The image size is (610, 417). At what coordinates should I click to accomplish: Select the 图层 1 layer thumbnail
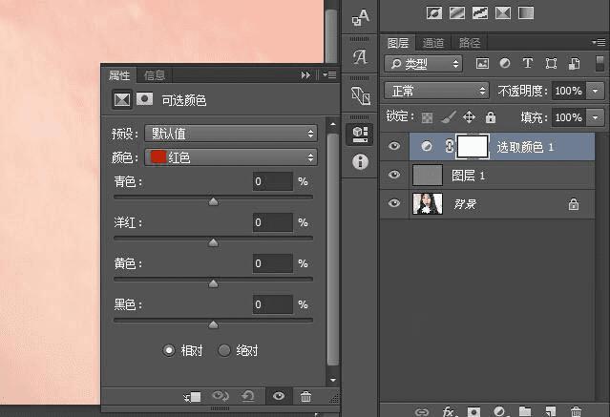point(428,175)
